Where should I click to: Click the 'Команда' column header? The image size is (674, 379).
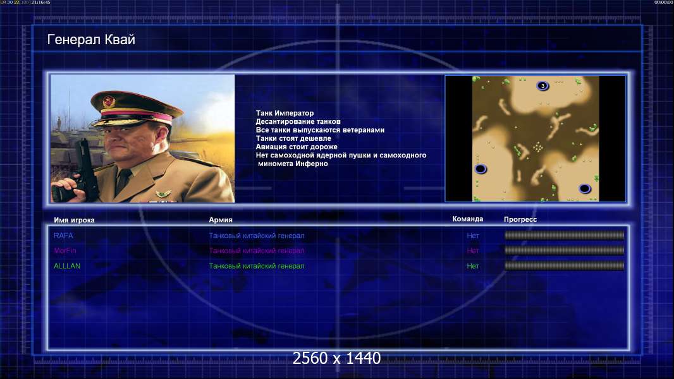click(x=468, y=219)
